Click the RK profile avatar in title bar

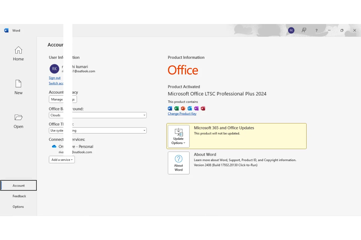pyautogui.click(x=291, y=30)
